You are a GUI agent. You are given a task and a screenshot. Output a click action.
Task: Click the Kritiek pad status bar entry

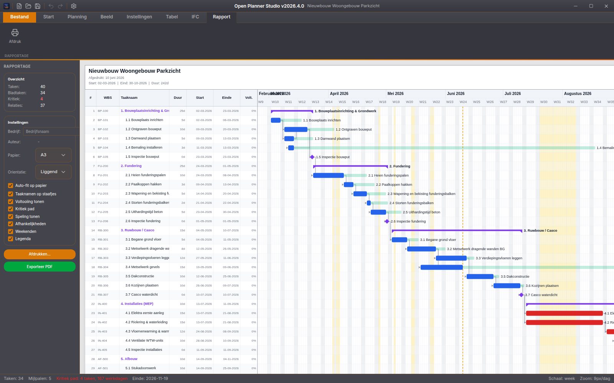[x=92, y=378]
